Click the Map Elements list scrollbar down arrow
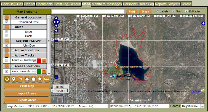208x112 pixels. (x=49, y=73)
